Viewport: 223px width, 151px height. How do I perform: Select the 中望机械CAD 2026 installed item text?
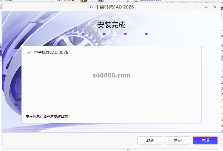[x=51, y=52]
